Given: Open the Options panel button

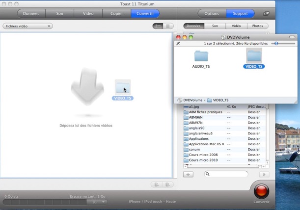Looking at the screenshot, I should (x=212, y=14).
